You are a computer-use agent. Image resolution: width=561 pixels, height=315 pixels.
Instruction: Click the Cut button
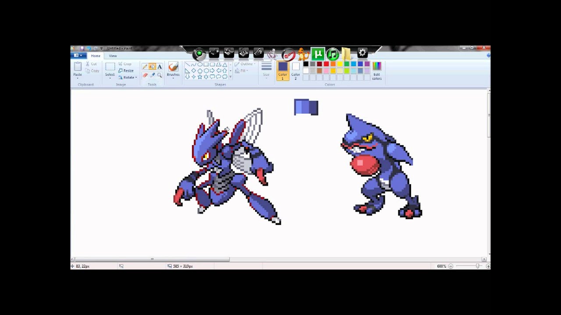[91, 64]
